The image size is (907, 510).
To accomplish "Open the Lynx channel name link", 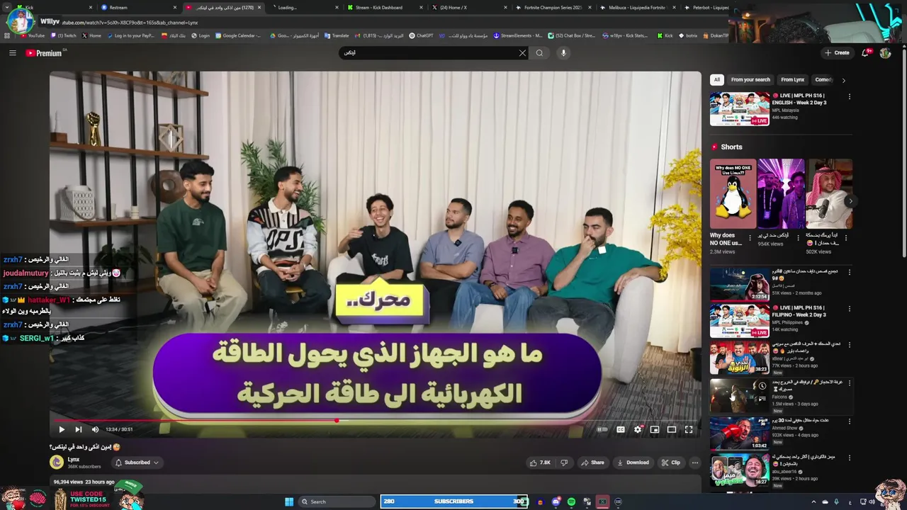I will [x=74, y=460].
